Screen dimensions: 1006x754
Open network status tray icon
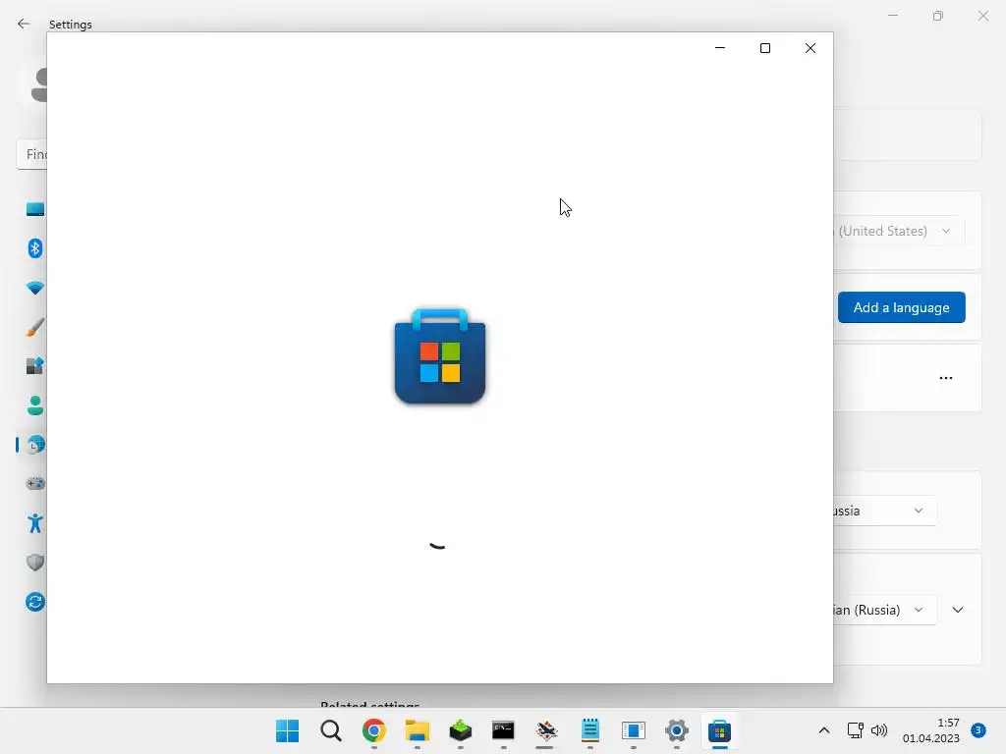(x=856, y=730)
